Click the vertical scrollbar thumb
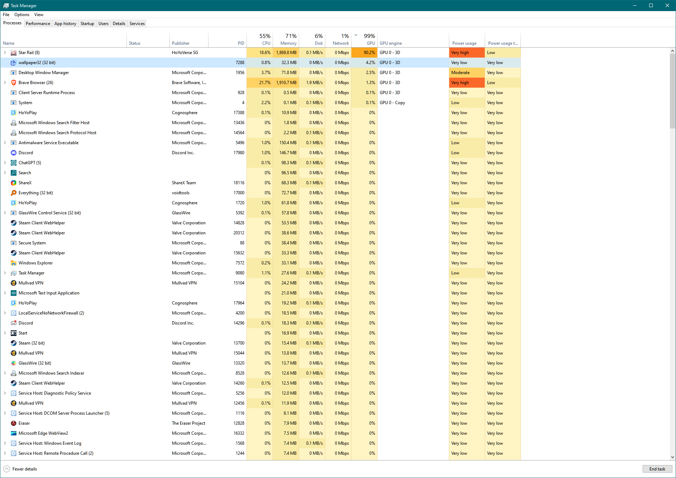The width and height of the screenshot is (676, 478). pyautogui.click(x=672, y=91)
